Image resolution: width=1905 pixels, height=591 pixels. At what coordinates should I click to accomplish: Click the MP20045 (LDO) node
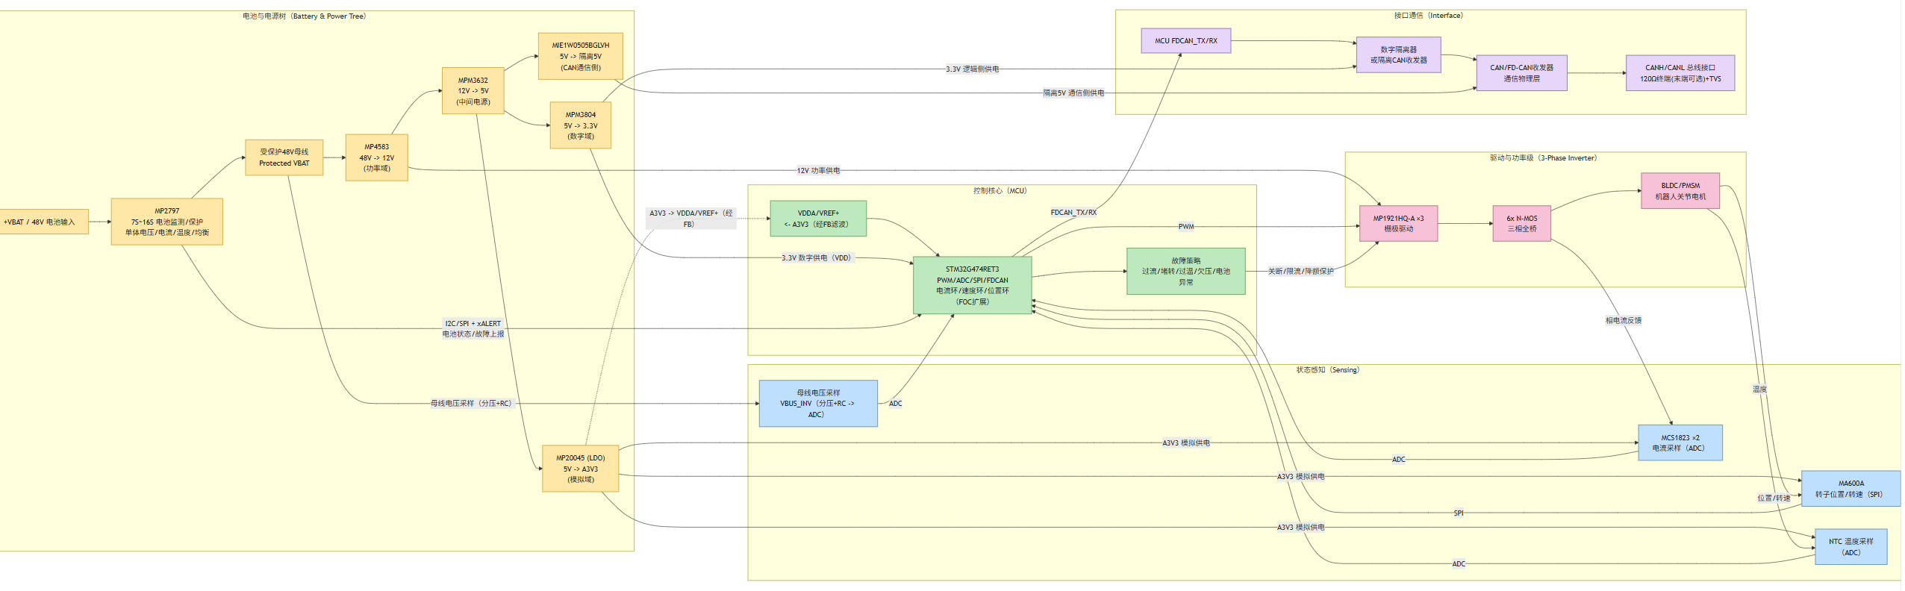pos(580,469)
